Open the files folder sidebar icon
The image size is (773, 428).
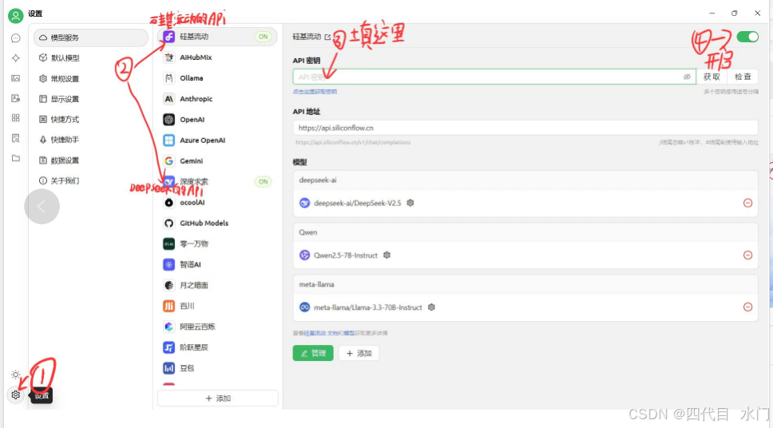[x=16, y=158]
